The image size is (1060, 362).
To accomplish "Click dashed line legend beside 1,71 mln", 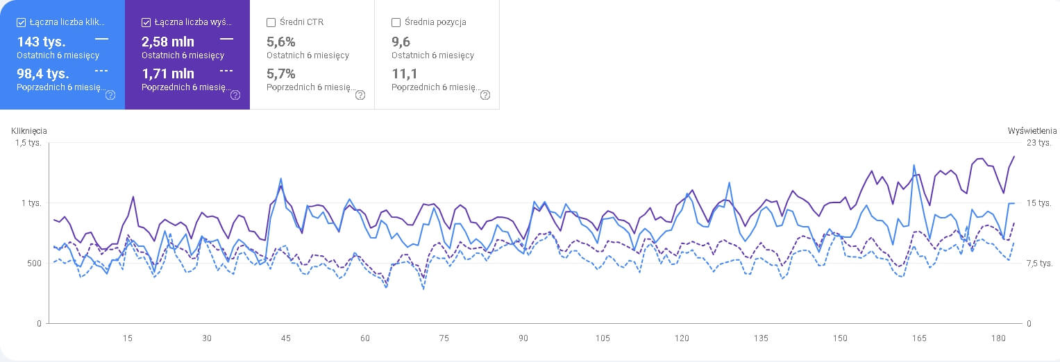I will tap(226, 71).
